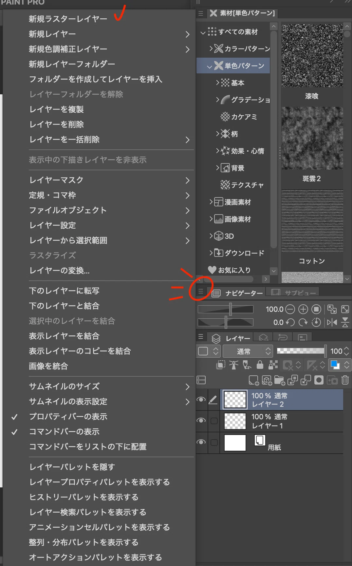Expand the 基本 subfolder
Viewport: 352px width, 566px height.
pos(218,83)
